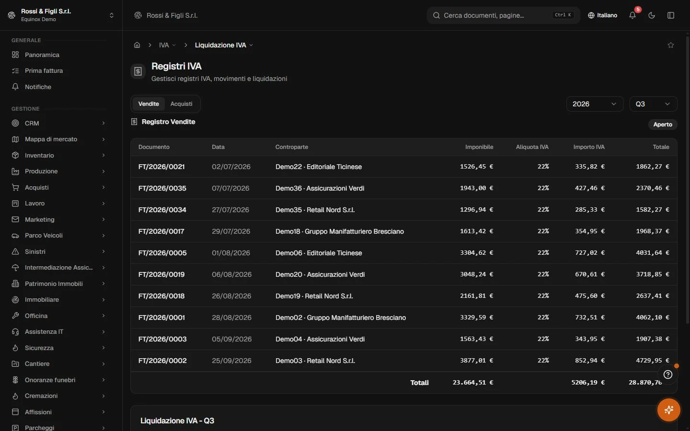The height and width of the screenshot is (431, 690).
Task: Click the Sinistri warning triangle icon
Action: (x=15, y=252)
